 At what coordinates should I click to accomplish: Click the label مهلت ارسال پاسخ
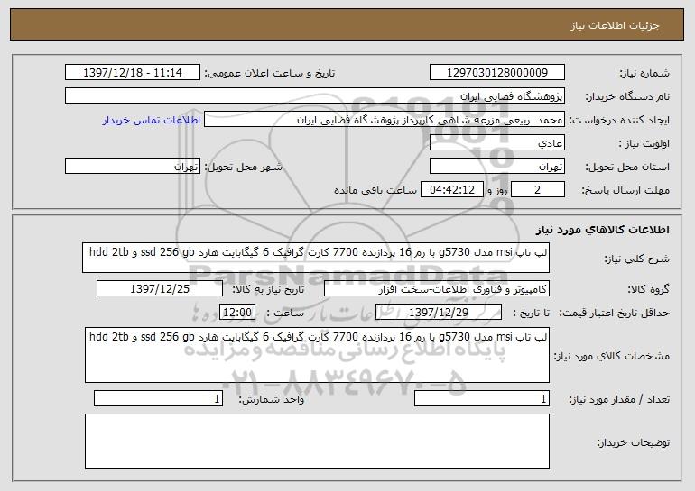coord(625,190)
